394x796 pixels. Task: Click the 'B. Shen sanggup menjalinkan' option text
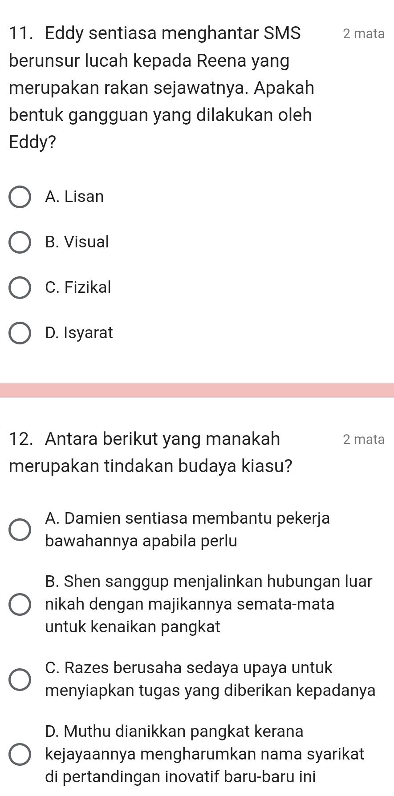pos(208,604)
